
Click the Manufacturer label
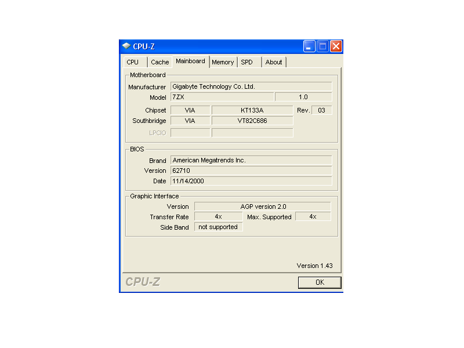click(147, 87)
